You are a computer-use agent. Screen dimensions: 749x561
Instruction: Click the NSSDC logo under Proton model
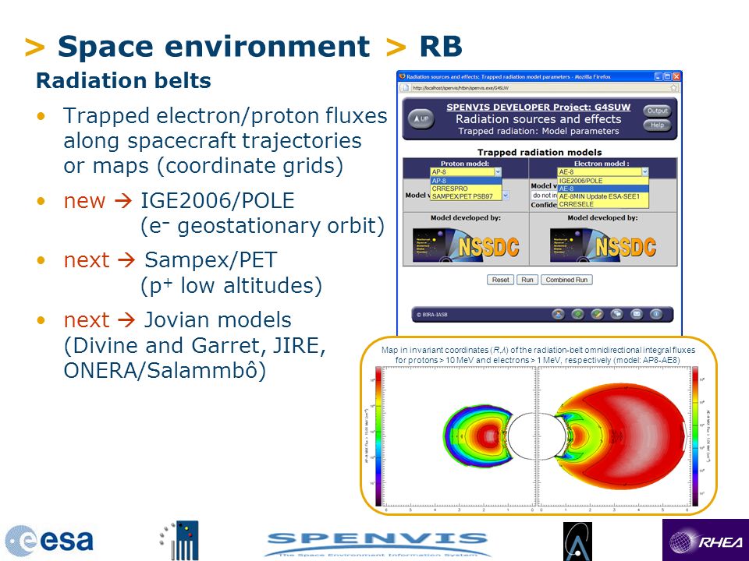(x=467, y=245)
